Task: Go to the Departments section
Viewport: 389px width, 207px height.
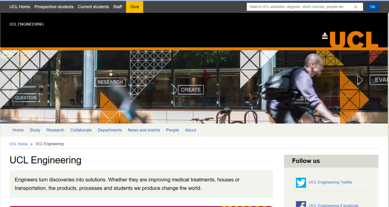Action: coord(109,130)
